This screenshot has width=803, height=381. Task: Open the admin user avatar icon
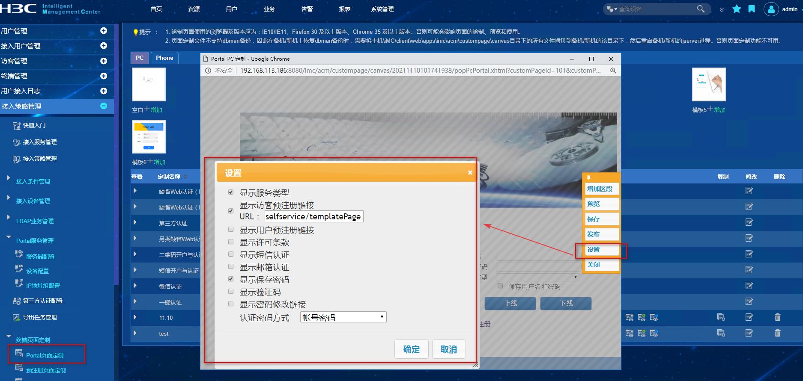pos(771,9)
